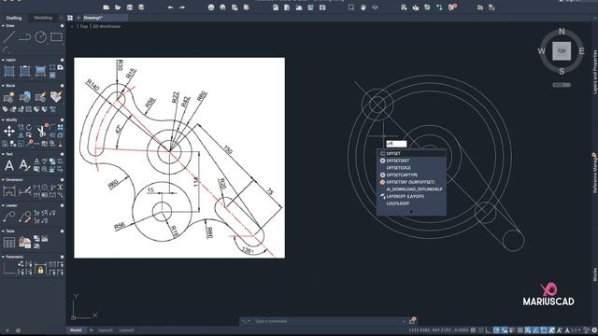Select the Multileader tool
598x336 pixels.
(9, 217)
